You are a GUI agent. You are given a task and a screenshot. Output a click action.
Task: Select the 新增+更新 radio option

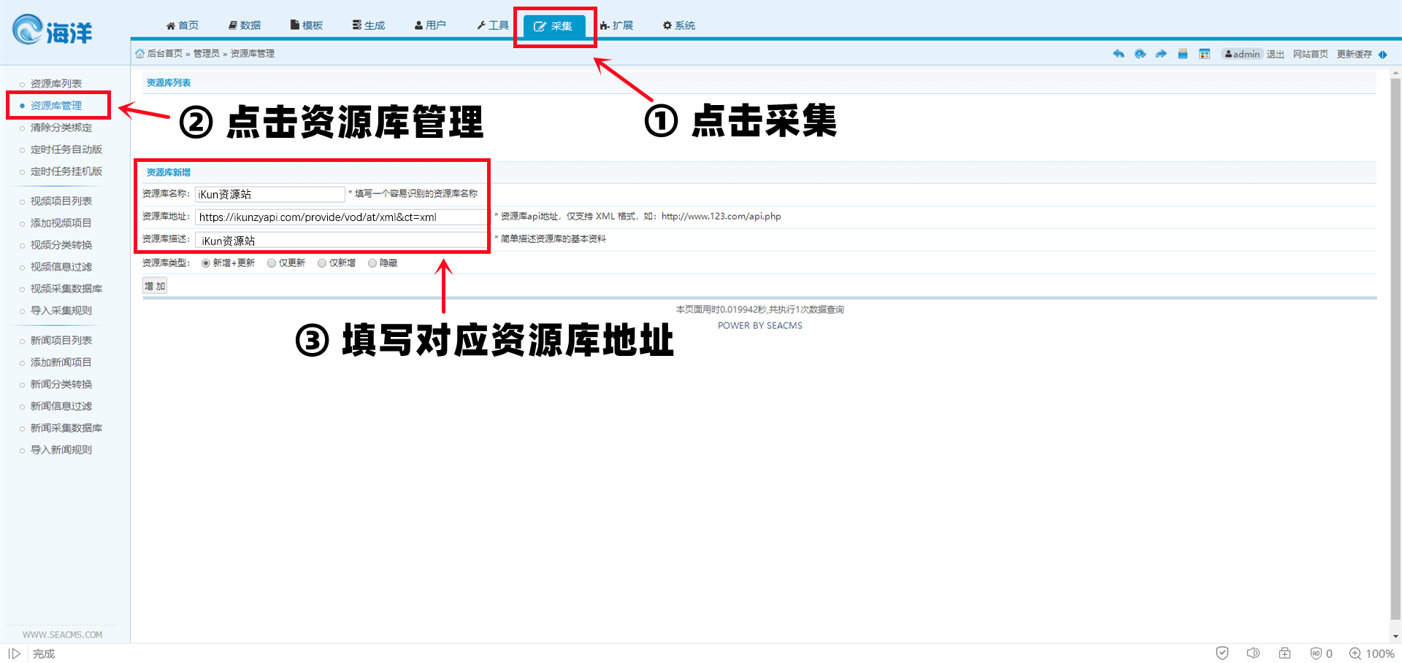tap(206, 263)
